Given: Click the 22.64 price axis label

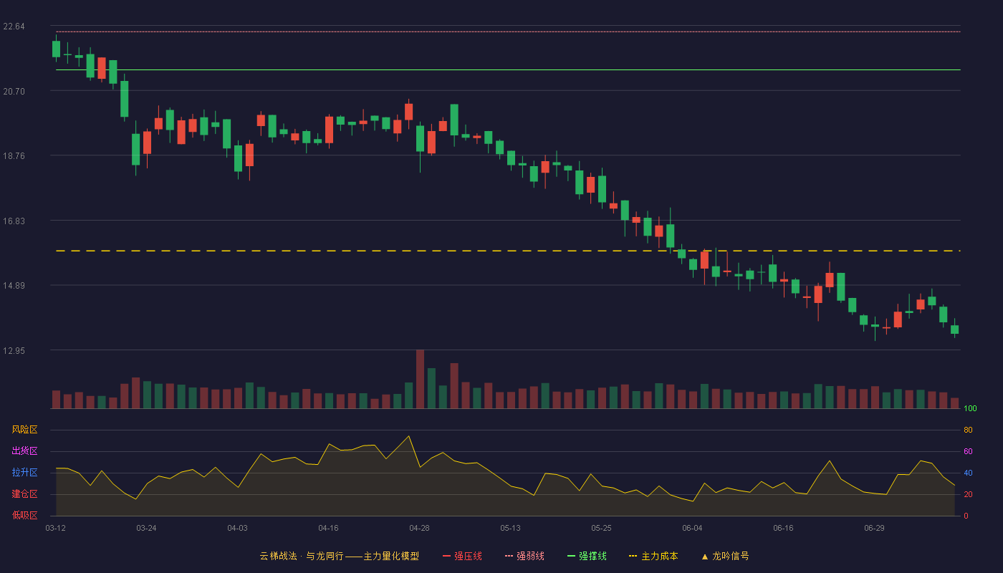Looking at the screenshot, I should pyautogui.click(x=14, y=27).
